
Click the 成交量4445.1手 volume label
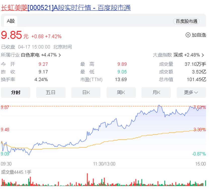[16, 172]
